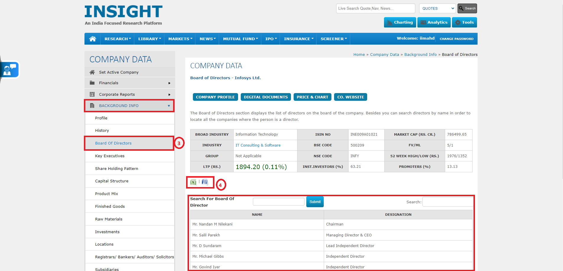
Task: Expand Corporate Reports submenu arrow
Action: click(169, 95)
